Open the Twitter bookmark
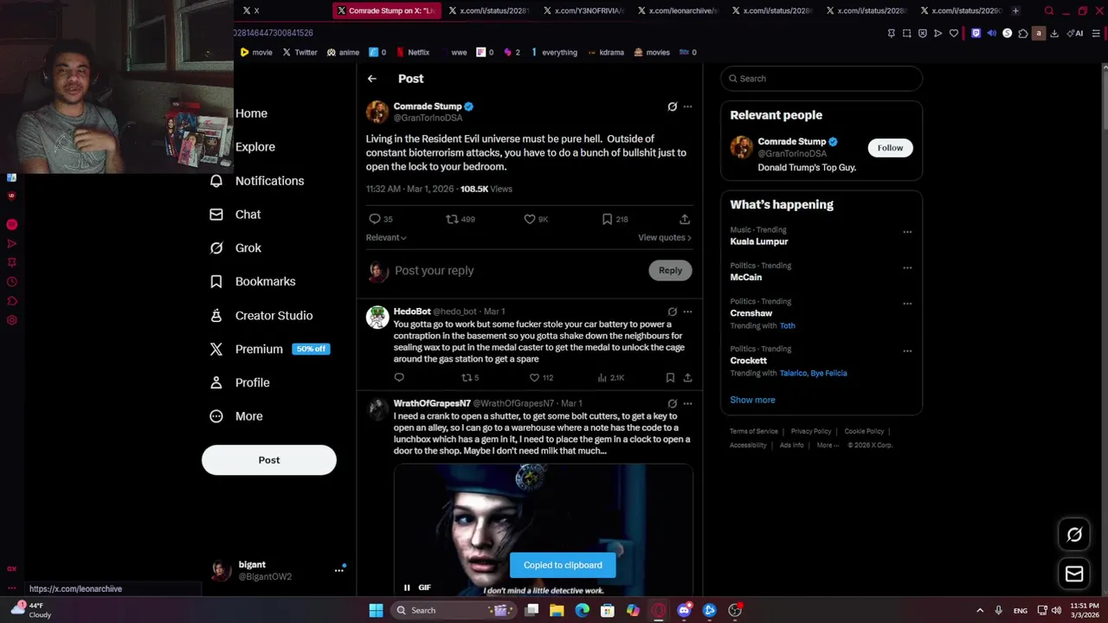1108x623 pixels. click(x=300, y=52)
